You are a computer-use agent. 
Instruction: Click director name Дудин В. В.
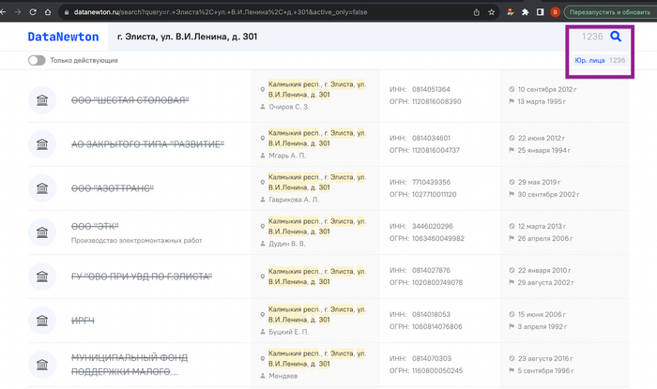click(x=286, y=244)
